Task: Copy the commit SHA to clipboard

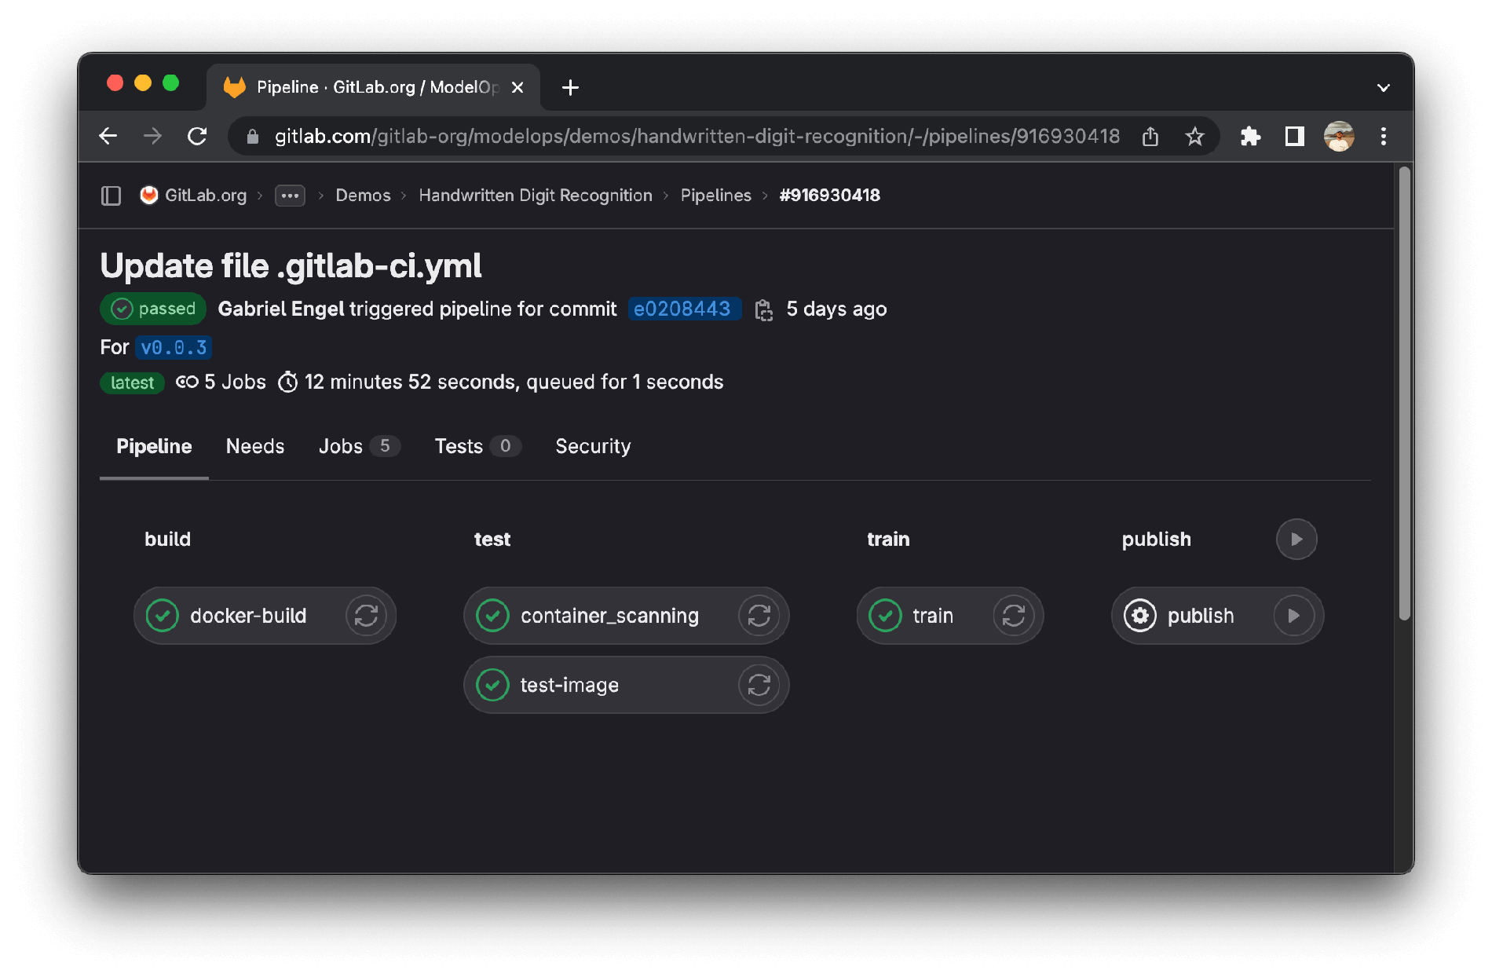Action: (763, 309)
